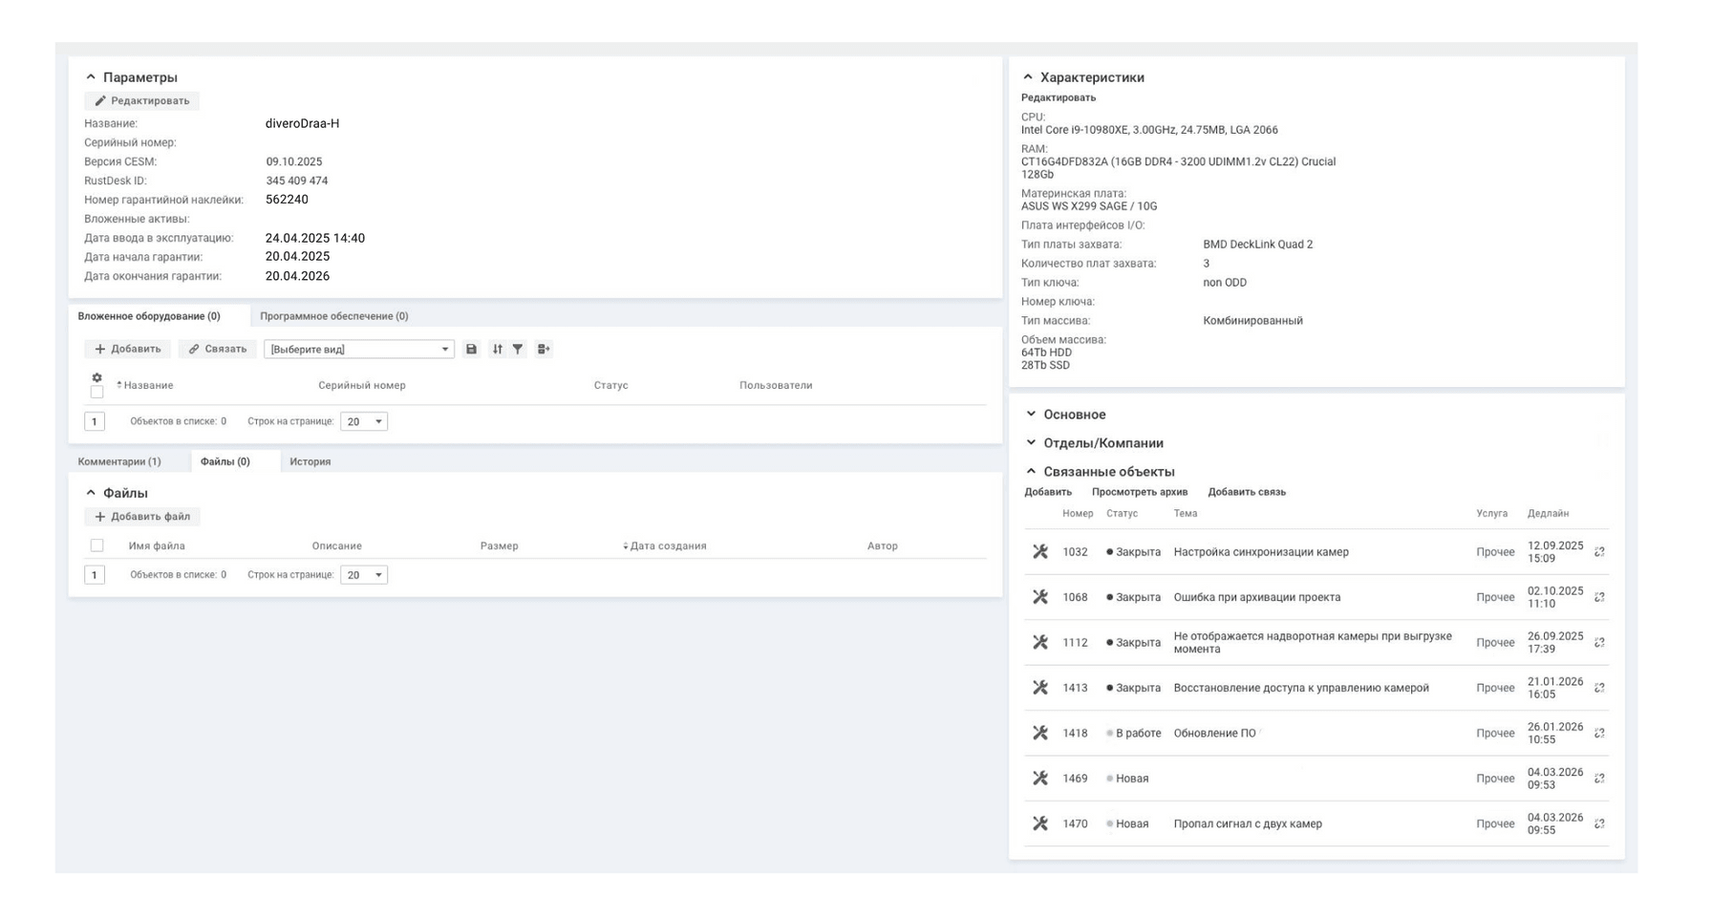
Task: Open rows-per-page dropdown in files table
Action: [364, 575]
